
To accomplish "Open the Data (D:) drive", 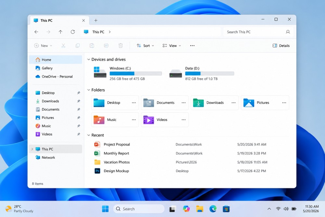I will click(x=202, y=73).
